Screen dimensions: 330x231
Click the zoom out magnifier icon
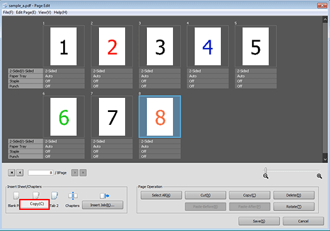[266, 176]
